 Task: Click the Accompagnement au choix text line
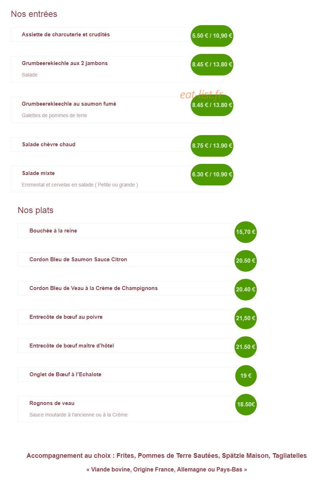tap(167, 456)
